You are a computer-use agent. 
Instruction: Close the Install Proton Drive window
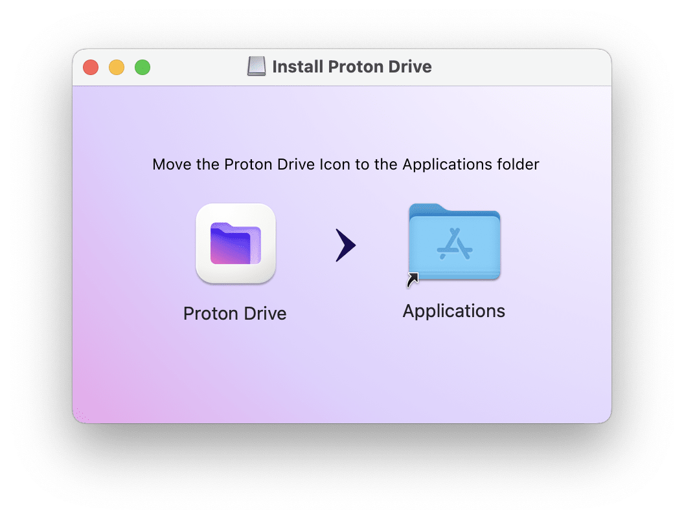pos(91,67)
